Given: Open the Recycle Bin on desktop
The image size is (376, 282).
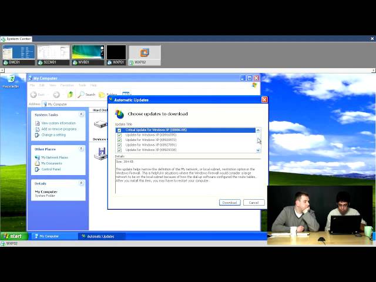Looking at the screenshot, I should click(x=11, y=81).
